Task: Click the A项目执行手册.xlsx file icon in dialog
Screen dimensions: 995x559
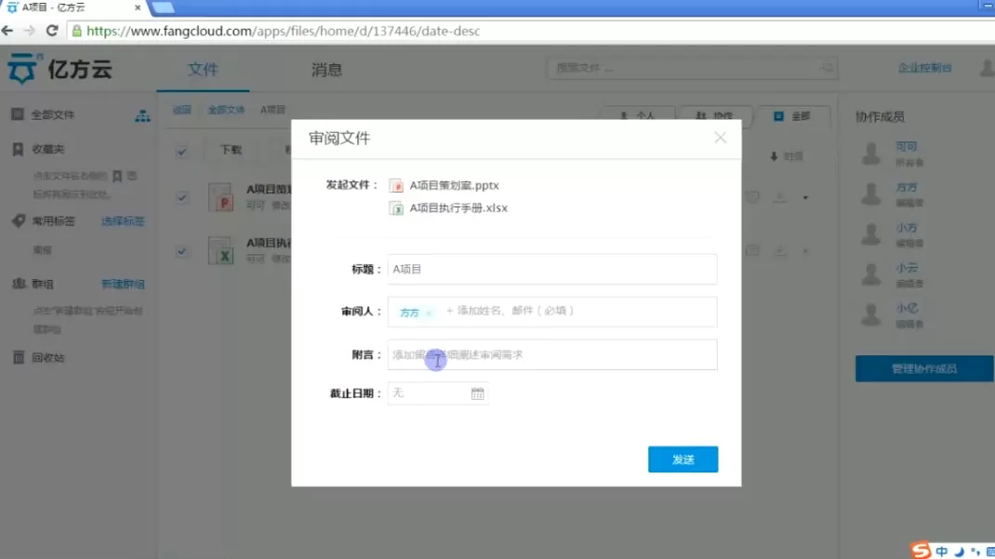Action: pyautogui.click(x=396, y=208)
